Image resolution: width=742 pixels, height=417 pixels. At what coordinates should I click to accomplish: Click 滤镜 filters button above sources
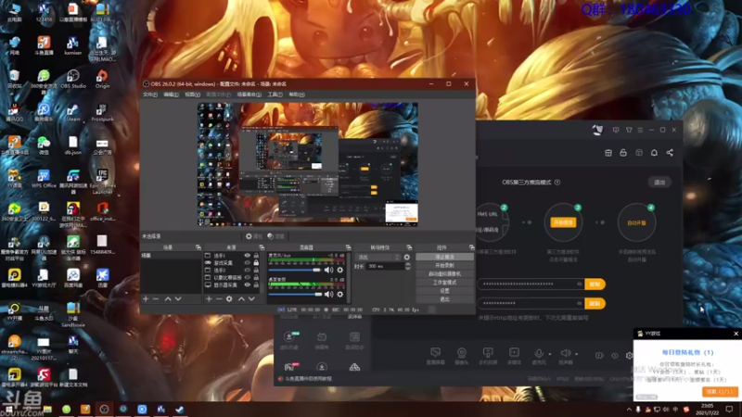[x=275, y=236]
